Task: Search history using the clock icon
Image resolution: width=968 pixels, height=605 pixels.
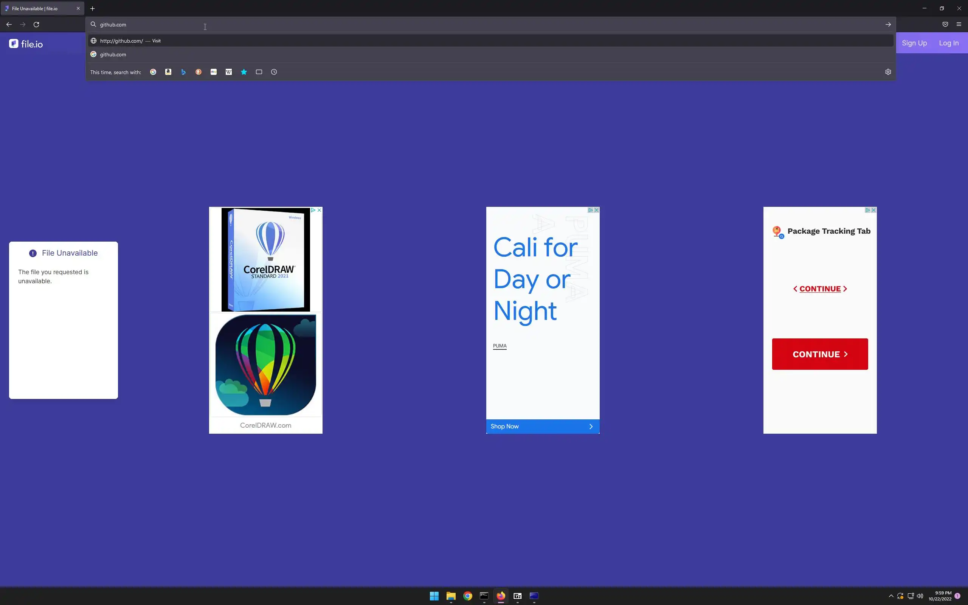Action: [274, 72]
